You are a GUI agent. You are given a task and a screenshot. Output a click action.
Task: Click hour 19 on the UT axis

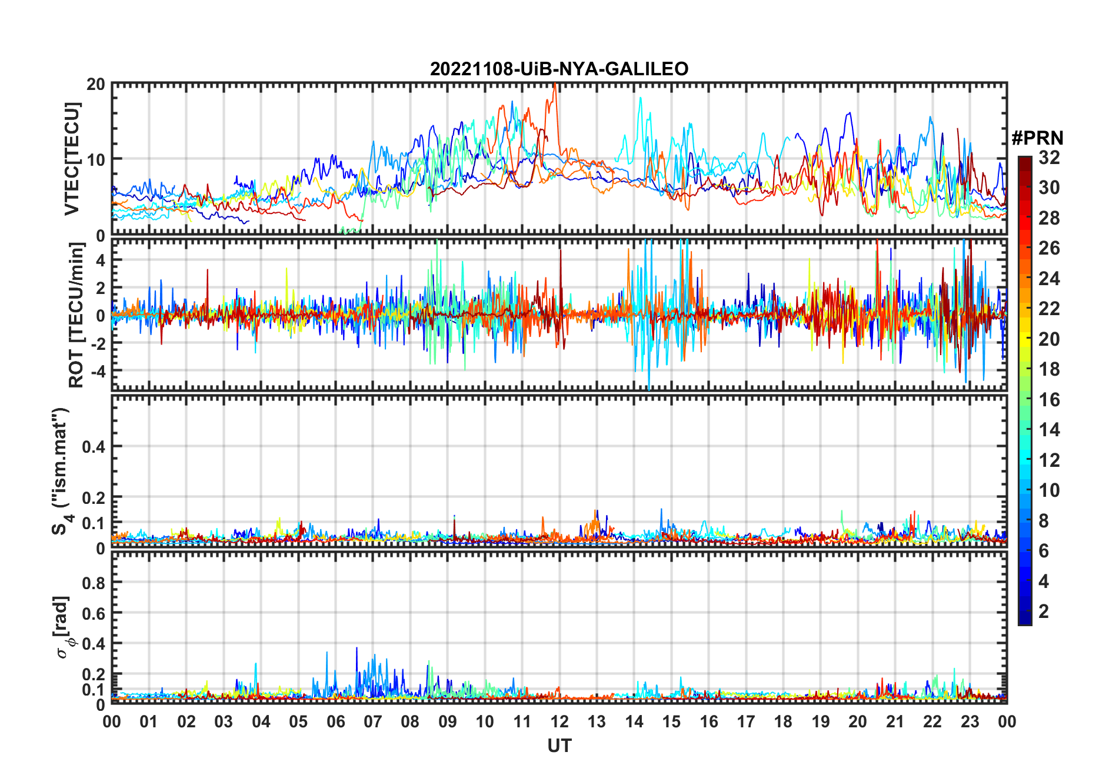click(821, 722)
